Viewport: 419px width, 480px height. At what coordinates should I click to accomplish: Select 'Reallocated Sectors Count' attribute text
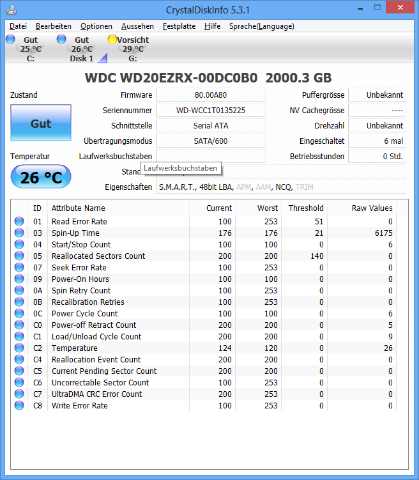(x=98, y=256)
